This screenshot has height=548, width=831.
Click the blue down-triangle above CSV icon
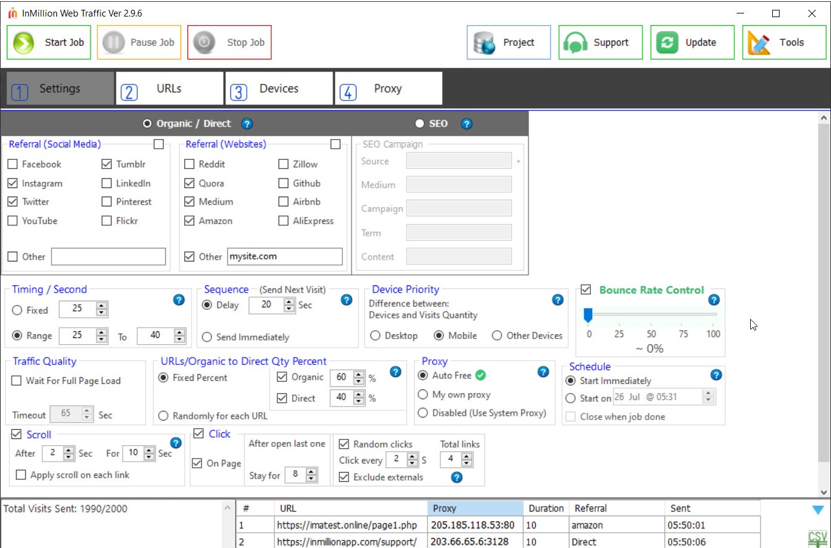point(818,509)
